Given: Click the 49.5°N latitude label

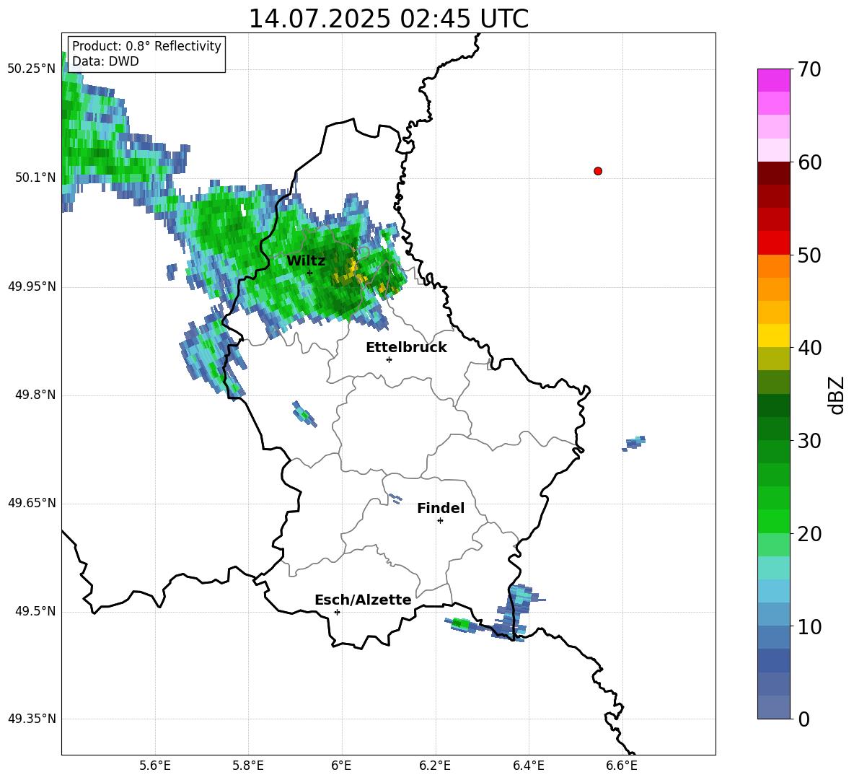Looking at the screenshot, I should 35,611.
